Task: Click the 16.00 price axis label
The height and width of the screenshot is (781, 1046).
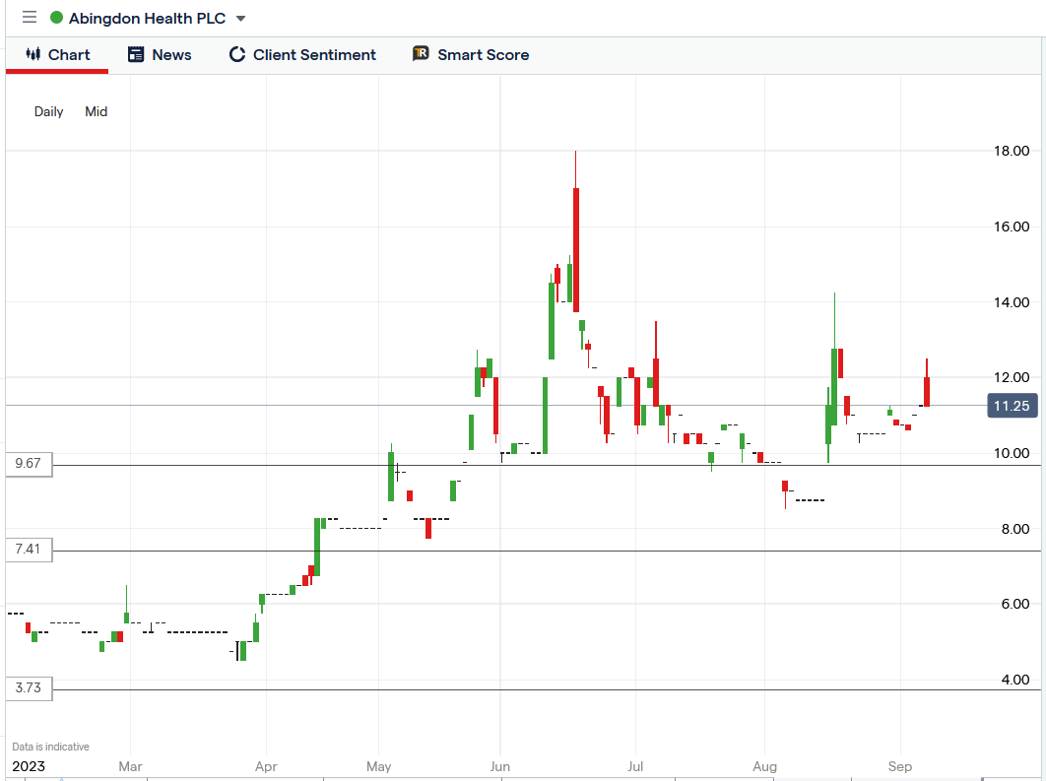Action: tap(1012, 227)
